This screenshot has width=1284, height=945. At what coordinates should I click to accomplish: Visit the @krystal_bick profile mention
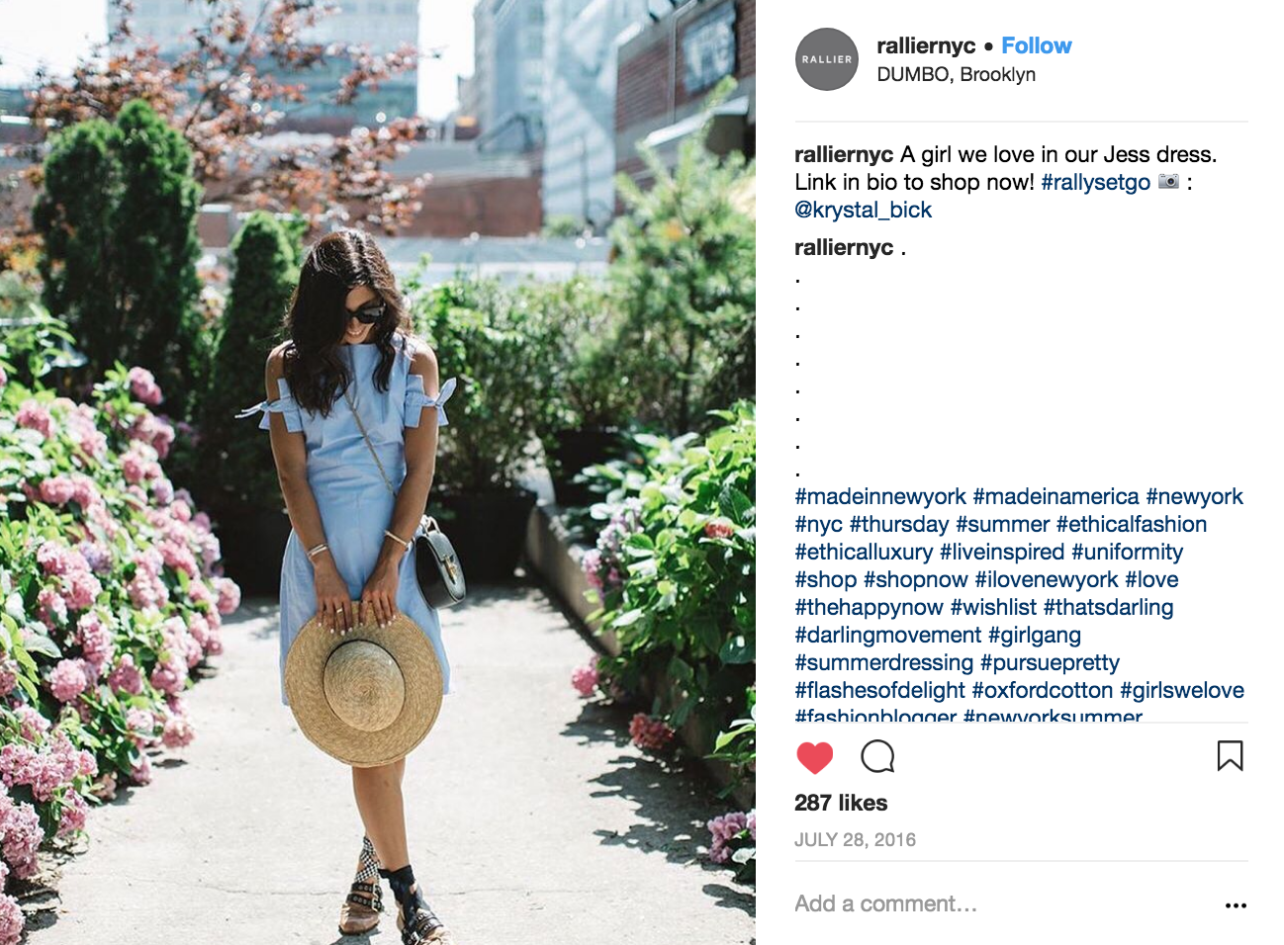(863, 210)
